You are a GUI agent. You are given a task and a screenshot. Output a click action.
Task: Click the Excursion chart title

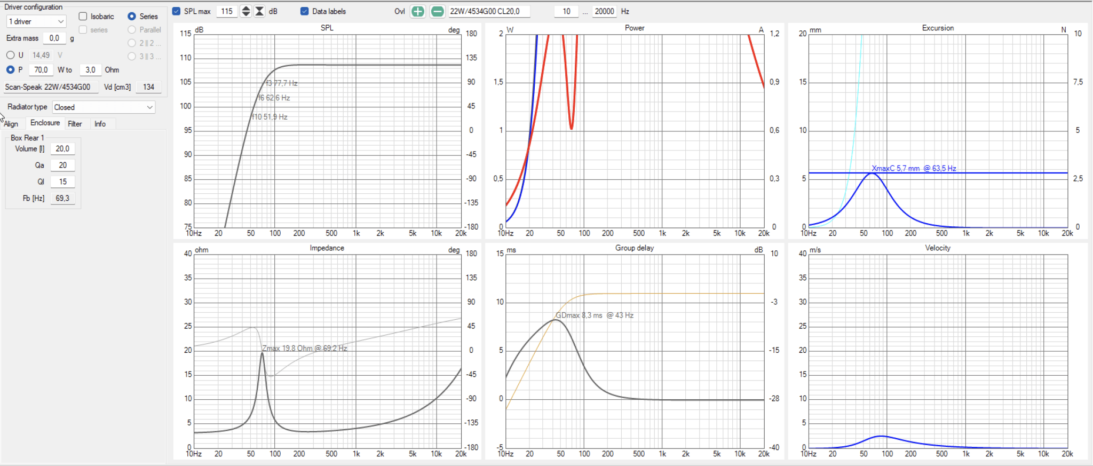[938, 28]
